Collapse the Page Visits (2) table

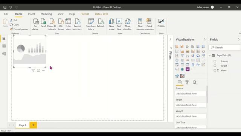(x=210, y=56)
